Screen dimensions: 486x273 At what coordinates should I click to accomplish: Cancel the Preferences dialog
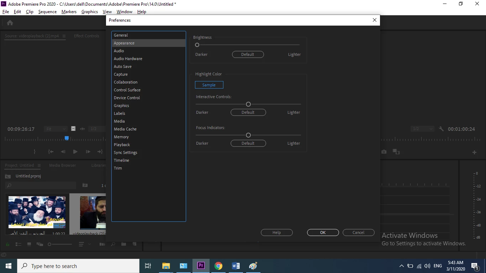[x=359, y=232]
